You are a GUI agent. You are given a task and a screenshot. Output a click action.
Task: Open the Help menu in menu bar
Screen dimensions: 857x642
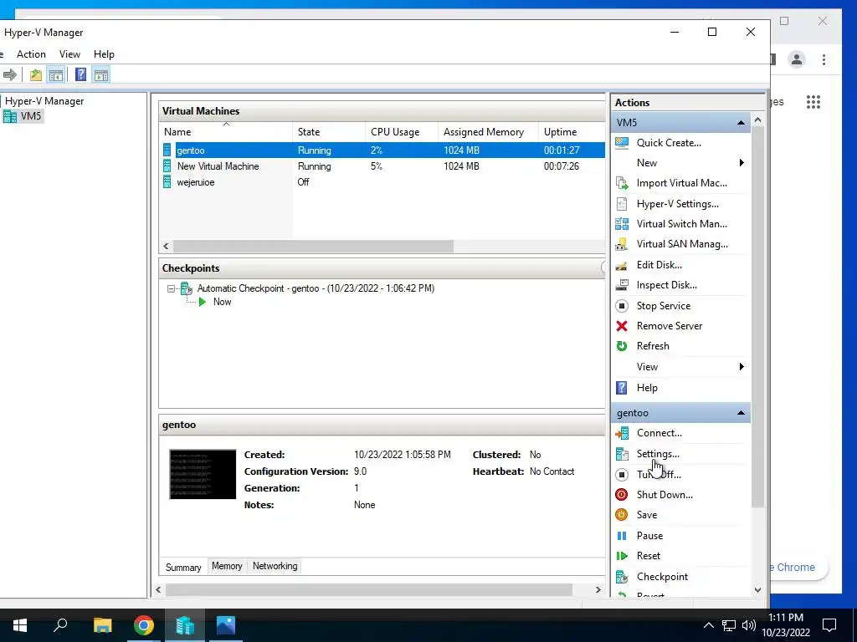(x=104, y=54)
